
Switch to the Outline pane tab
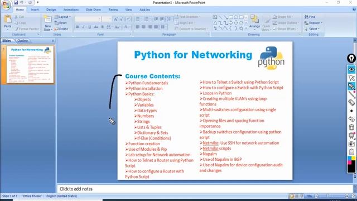(22, 41)
